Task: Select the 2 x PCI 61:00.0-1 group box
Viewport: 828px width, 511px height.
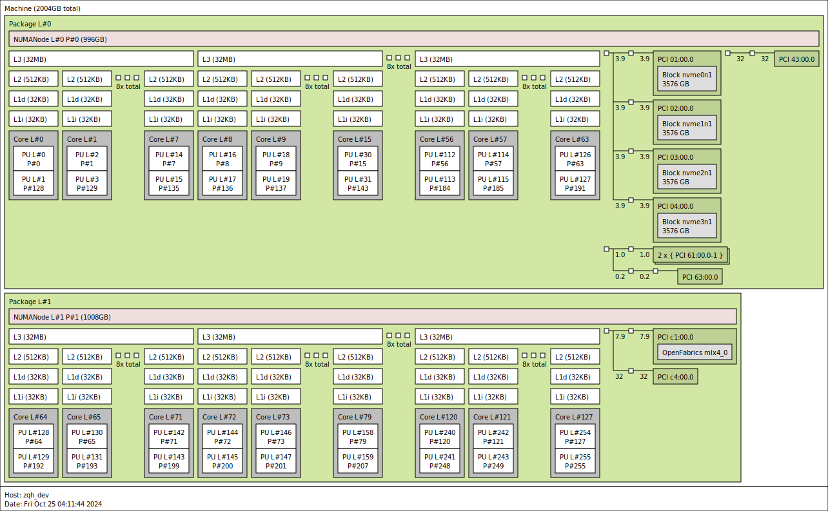Action: point(691,255)
